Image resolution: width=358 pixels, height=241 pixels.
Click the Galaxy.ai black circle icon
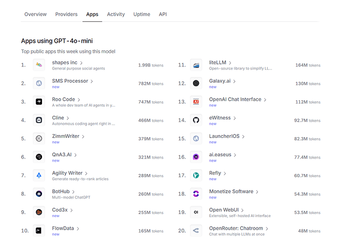point(196,83)
